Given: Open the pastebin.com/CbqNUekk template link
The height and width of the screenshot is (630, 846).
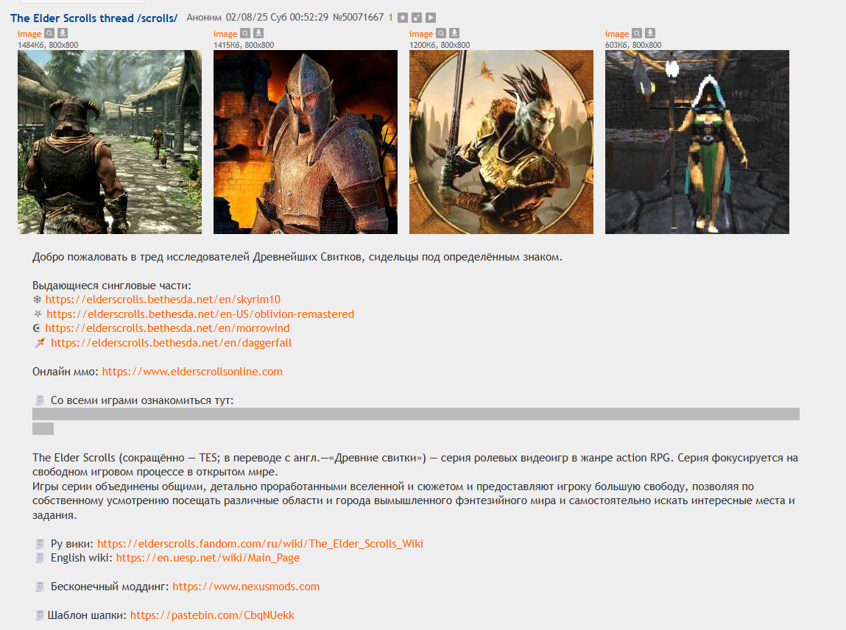Looking at the screenshot, I should click(212, 615).
